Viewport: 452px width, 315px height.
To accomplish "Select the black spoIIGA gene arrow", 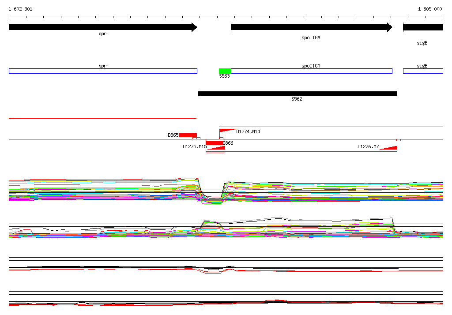I will (x=311, y=27).
